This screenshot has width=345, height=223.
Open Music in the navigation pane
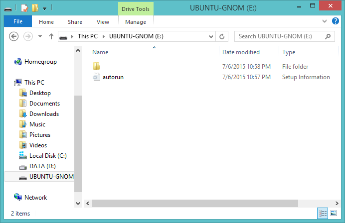(37, 124)
